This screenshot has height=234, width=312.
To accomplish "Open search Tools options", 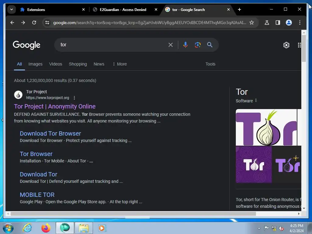I will tap(210, 64).
